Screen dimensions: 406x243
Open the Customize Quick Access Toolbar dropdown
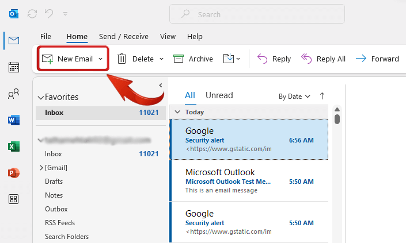coord(65,14)
